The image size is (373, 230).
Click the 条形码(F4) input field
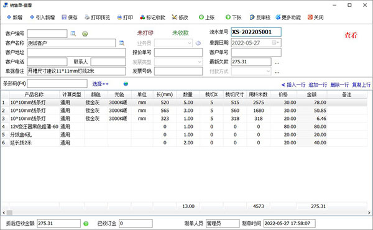point(57,83)
